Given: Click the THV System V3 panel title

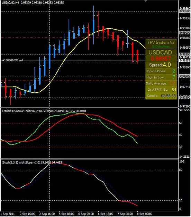Looking at the screenshot, I should [x=161, y=42].
